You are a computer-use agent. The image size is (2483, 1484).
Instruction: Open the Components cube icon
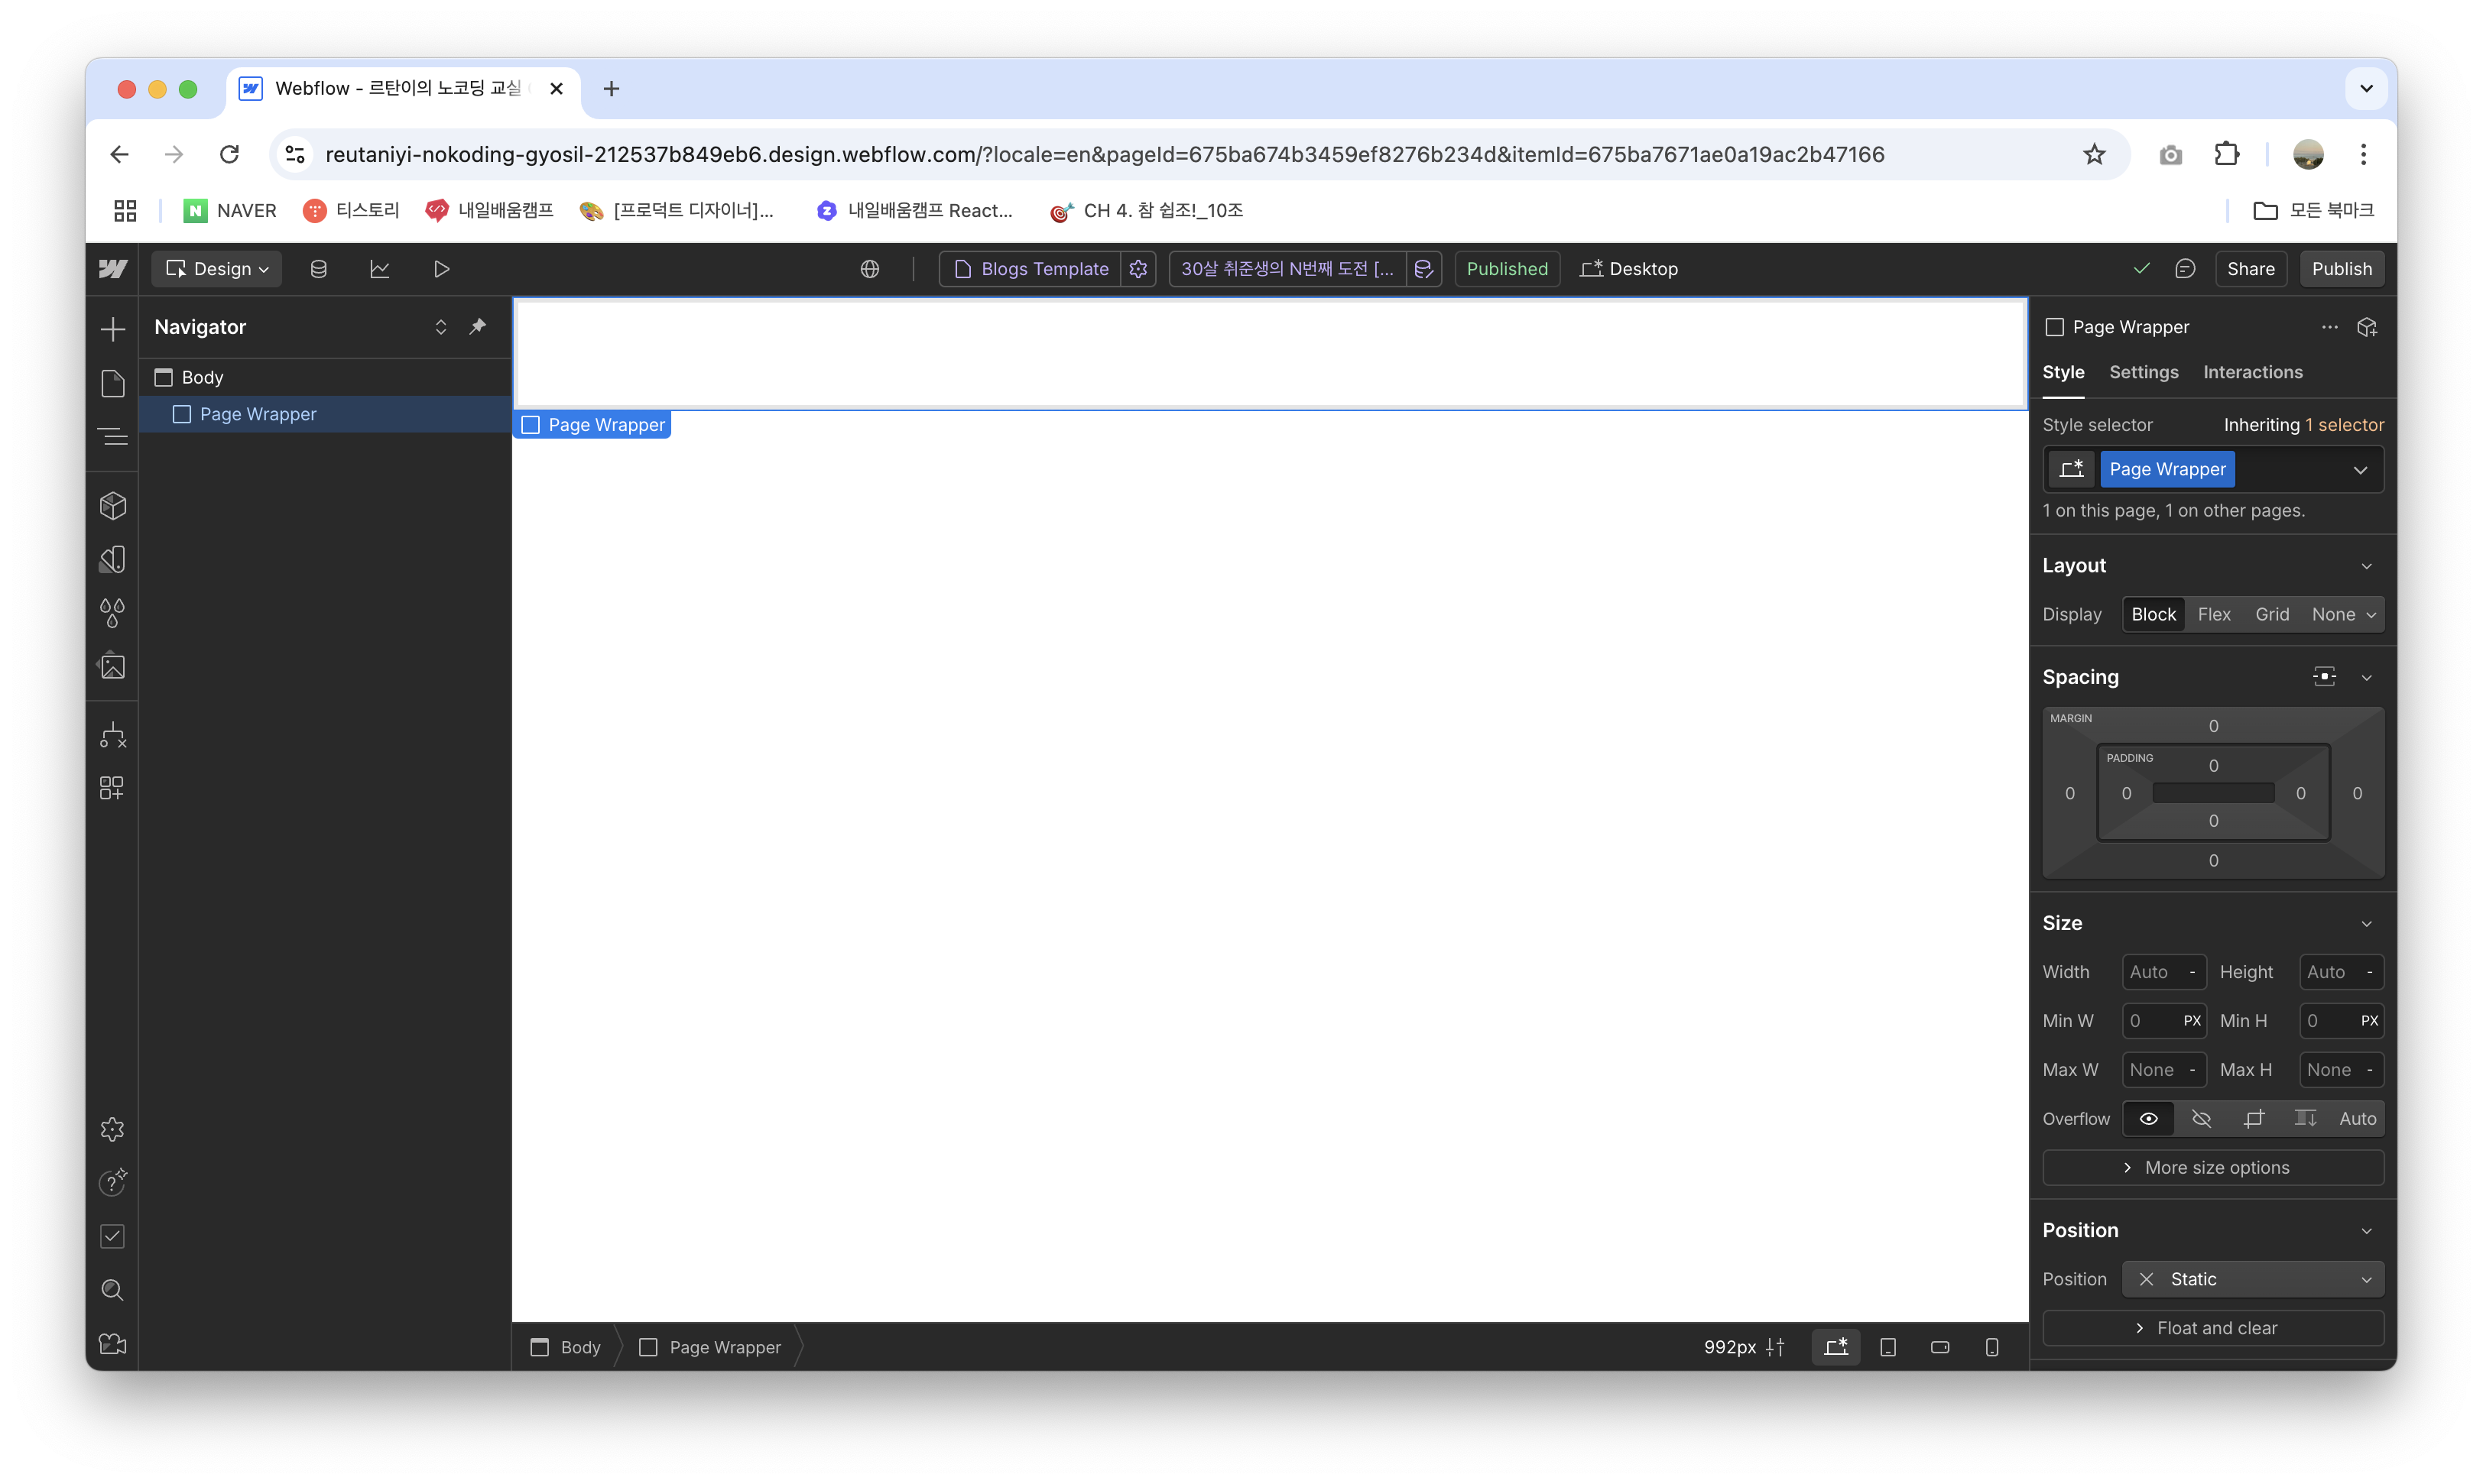[x=113, y=506]
